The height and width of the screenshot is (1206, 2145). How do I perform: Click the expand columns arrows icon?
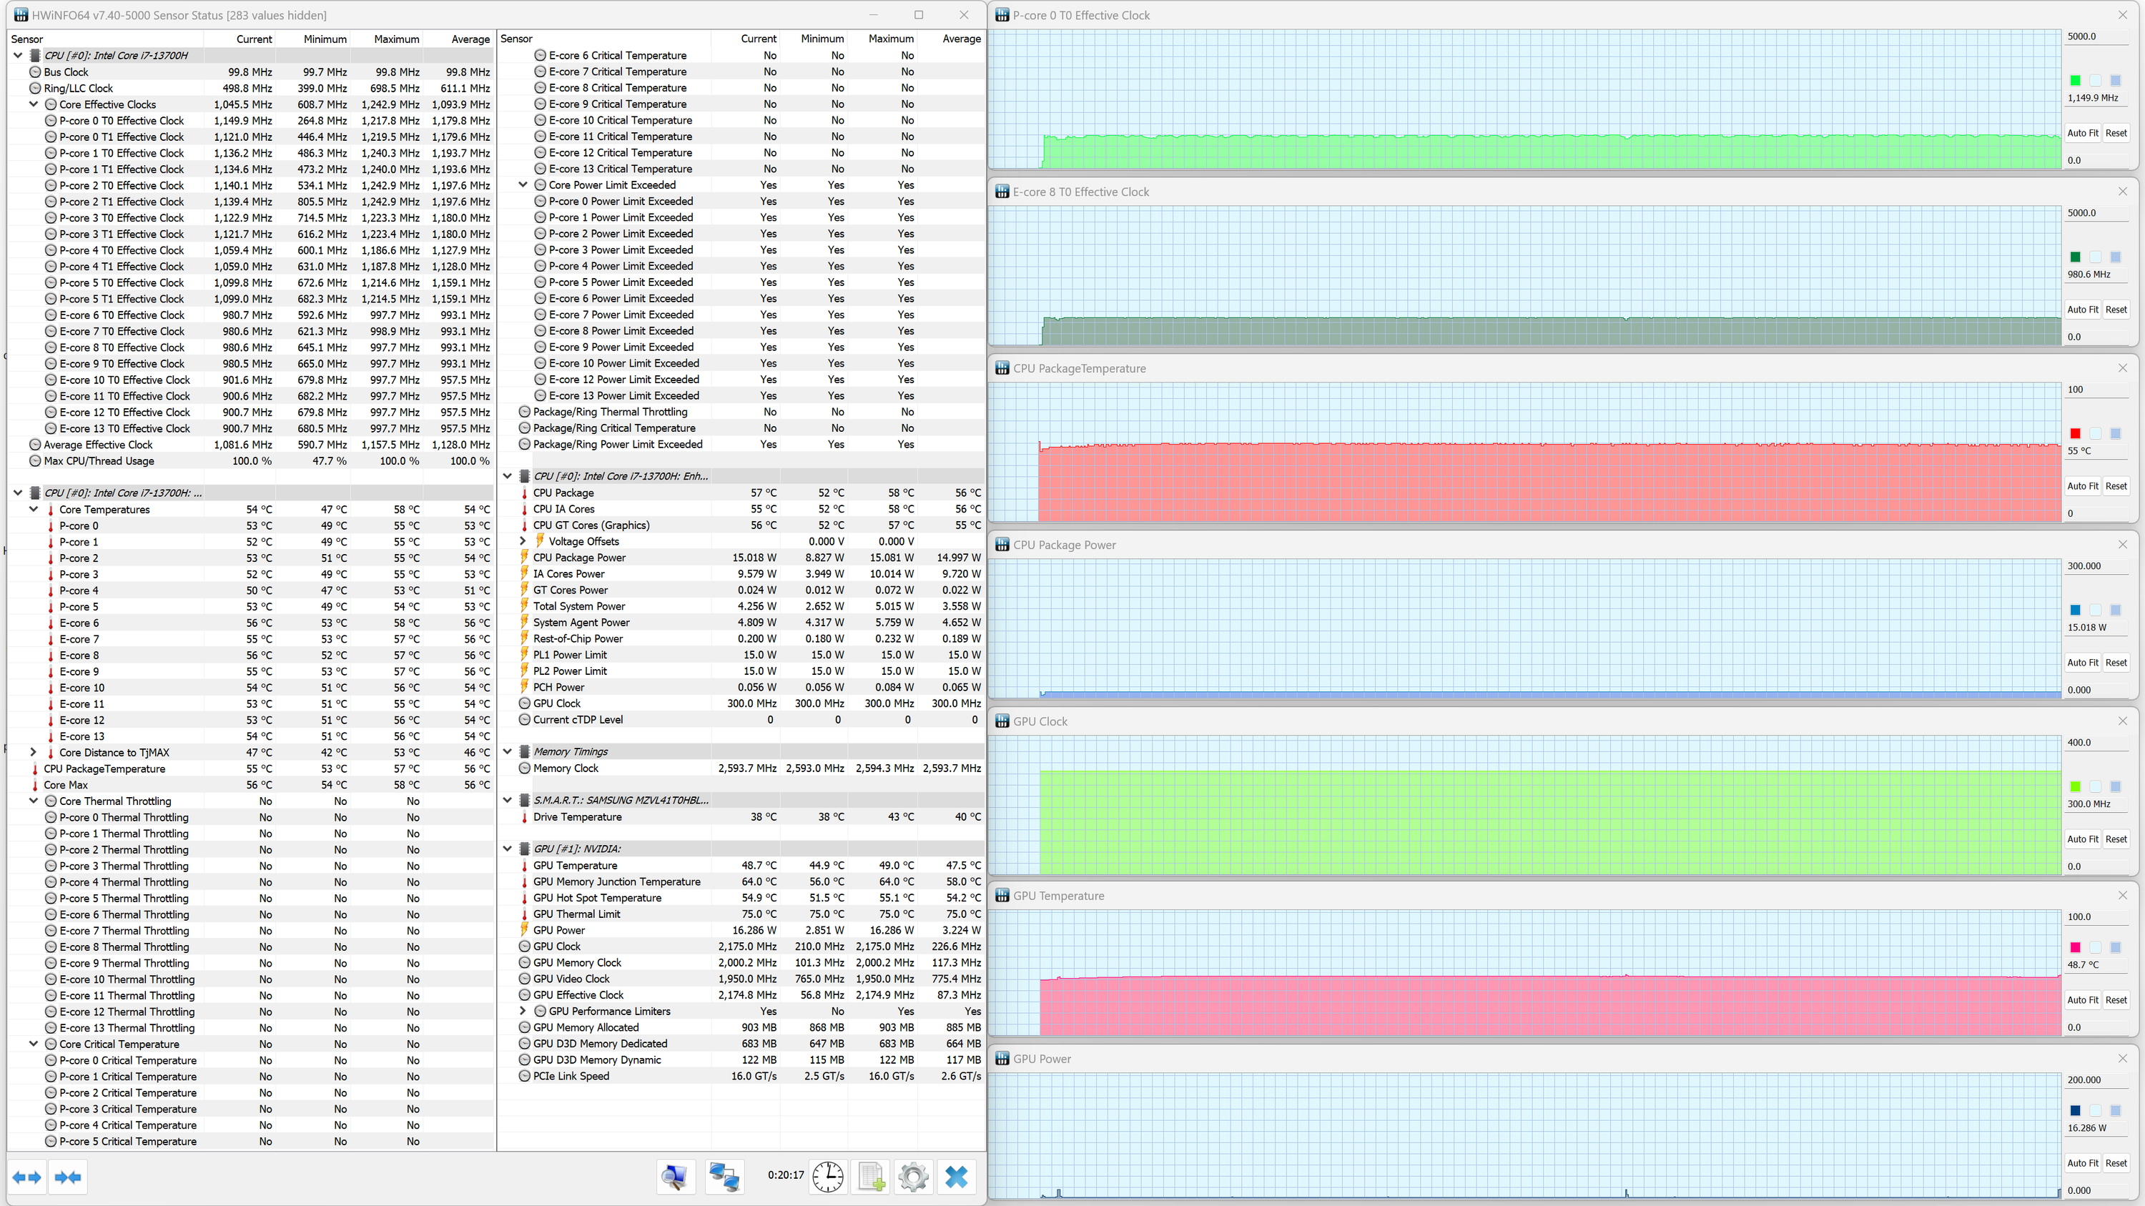tap(26, 1177)
